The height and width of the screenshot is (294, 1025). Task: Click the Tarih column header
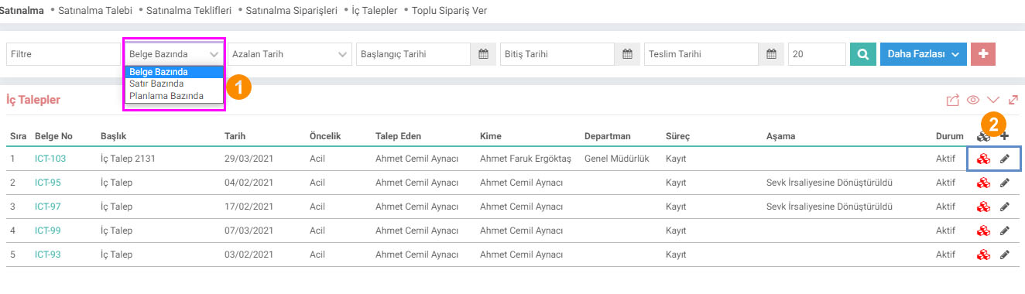pyautogui.click(x=235, y=136)
